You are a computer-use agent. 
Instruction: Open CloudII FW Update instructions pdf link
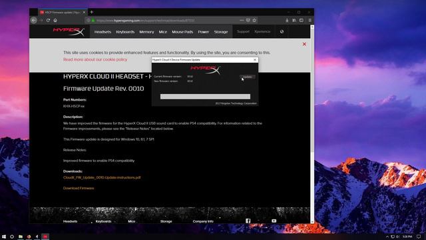click(x=102, y=177)
